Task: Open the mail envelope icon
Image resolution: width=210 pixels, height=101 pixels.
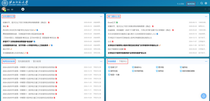Action: 12,9
